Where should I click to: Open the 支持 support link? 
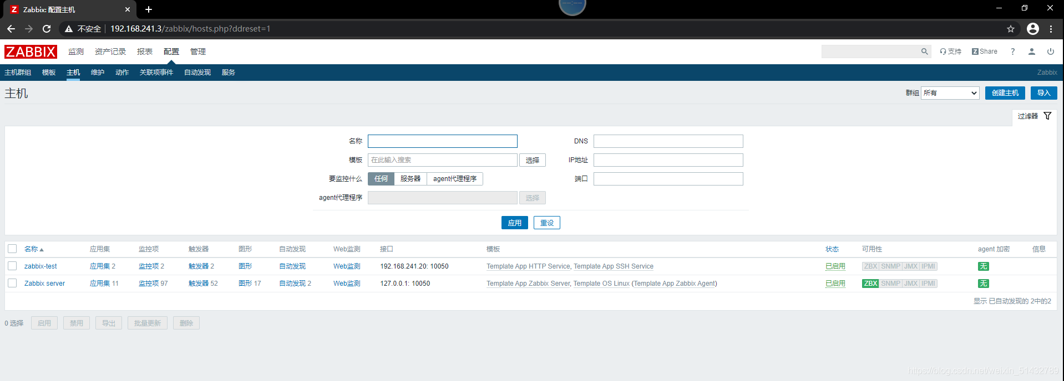pos(950,52)
